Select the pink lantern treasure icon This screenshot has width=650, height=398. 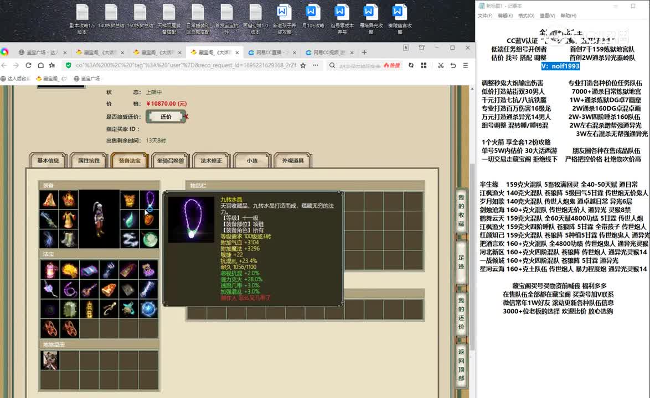coord(50,270)
